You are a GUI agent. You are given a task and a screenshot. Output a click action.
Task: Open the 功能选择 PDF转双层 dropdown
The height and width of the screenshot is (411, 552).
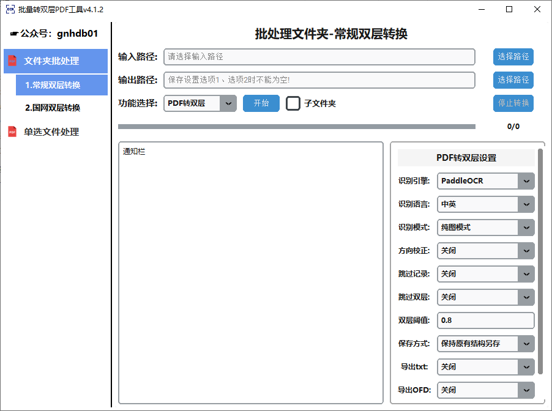[200, 103]
